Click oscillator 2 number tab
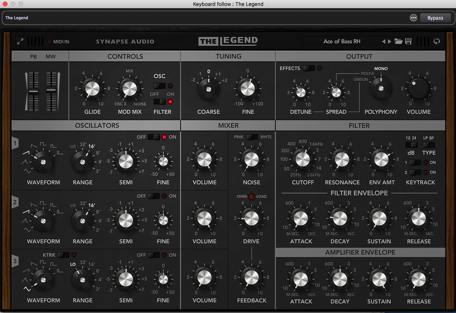The image size is (456, 313). (x=15, y=202)
